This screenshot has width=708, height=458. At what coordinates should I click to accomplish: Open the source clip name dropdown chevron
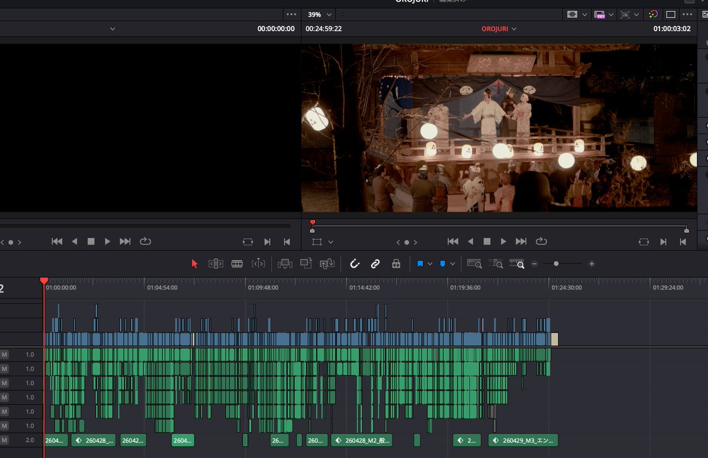[113, 29]
